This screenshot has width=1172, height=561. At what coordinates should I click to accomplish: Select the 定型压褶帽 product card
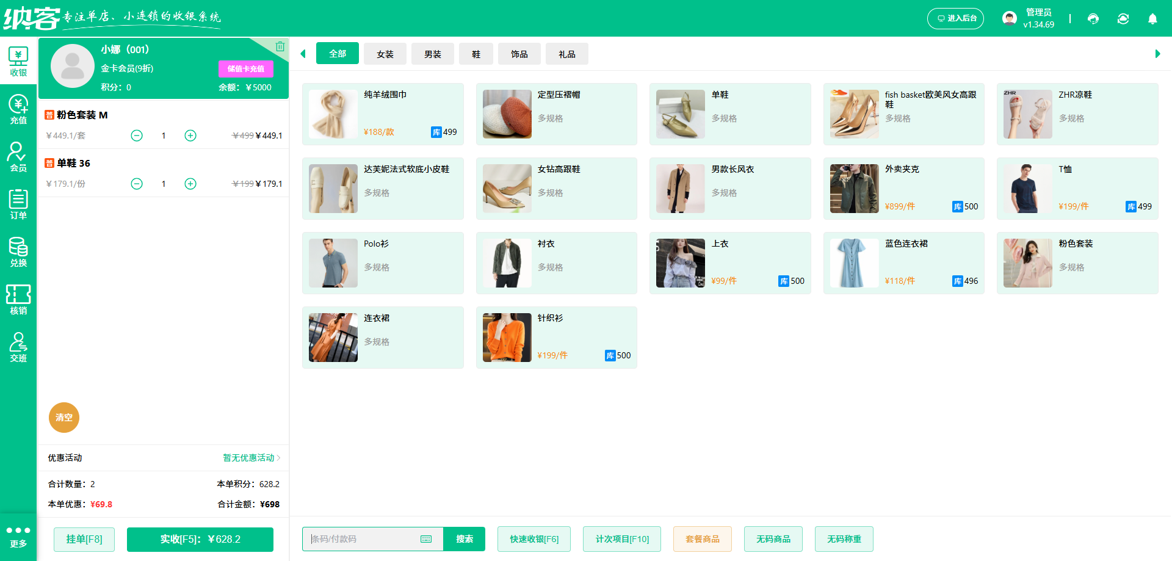point(557,114)
